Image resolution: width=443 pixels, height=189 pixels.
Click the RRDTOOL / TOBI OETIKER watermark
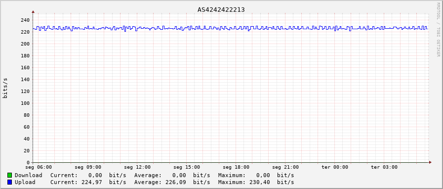tap(438, 29)
